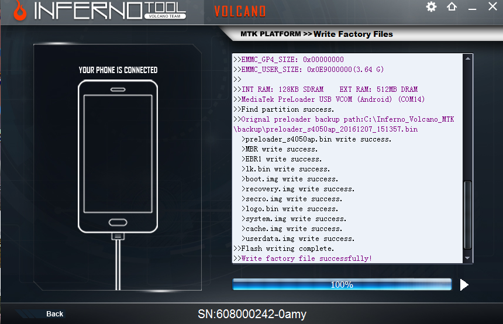Select 'Find partition success.' log line
The image size is (503, 324).
[284, 109]
